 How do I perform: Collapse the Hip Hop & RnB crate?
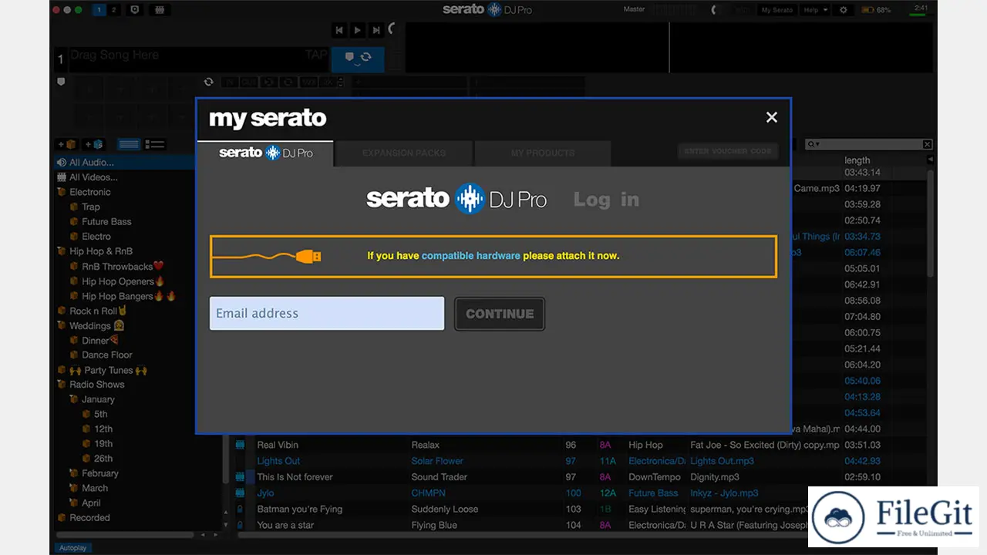pyautogui.click(x=62, y=251)
